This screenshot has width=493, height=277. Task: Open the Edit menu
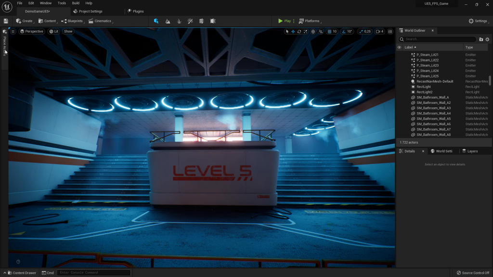(x=31, y=3)
